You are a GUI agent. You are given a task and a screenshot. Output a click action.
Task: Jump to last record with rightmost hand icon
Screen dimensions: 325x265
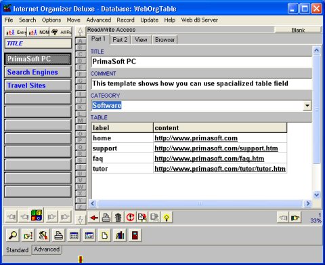click(65, 217)
